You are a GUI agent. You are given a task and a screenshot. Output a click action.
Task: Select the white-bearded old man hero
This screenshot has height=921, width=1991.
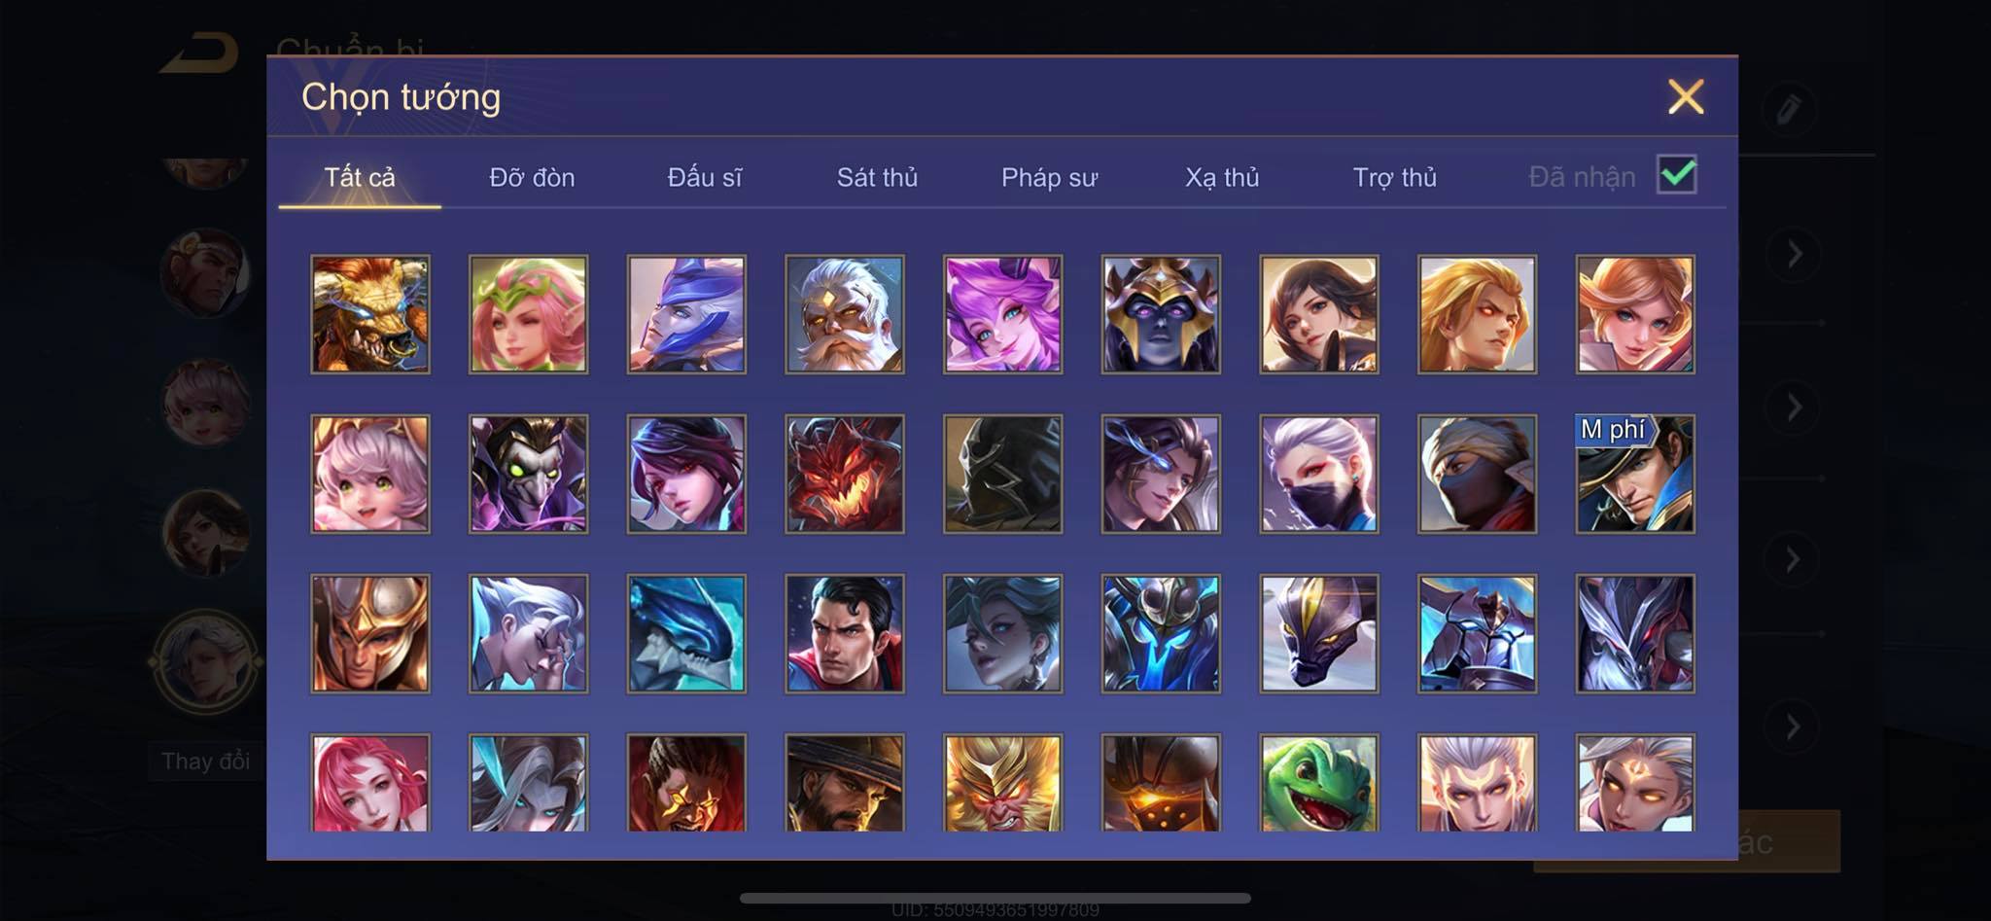tap(844, 314)
